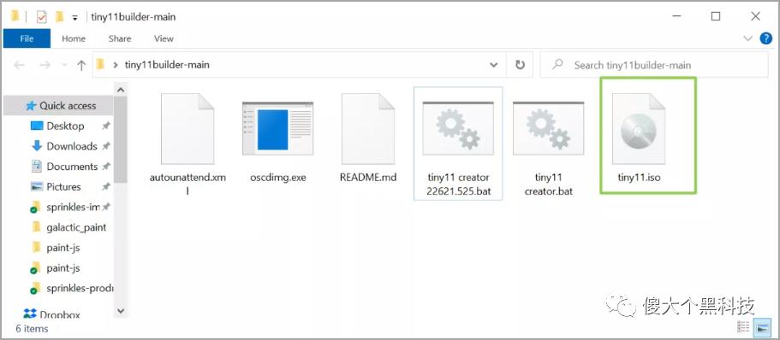Screen dimensions: 780x340
Task: Click the Desktop folder icon in sidebar
Action: tap(37, 126)
